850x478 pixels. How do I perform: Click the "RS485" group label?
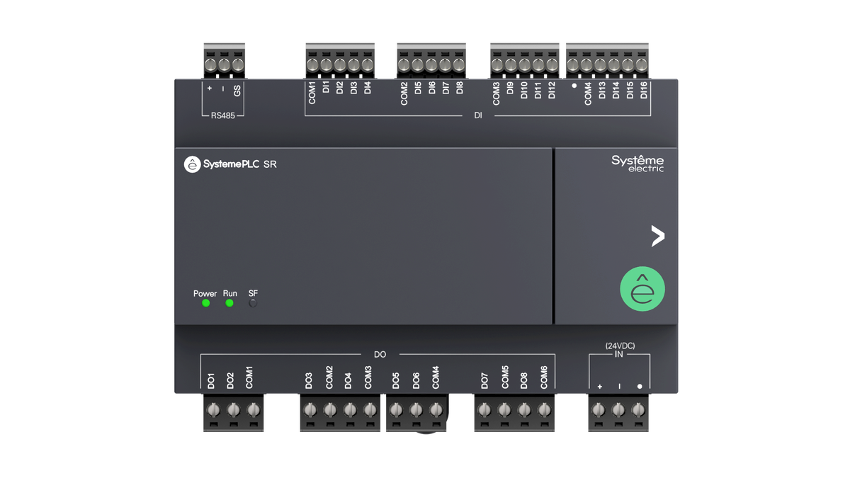pos(223,115)
